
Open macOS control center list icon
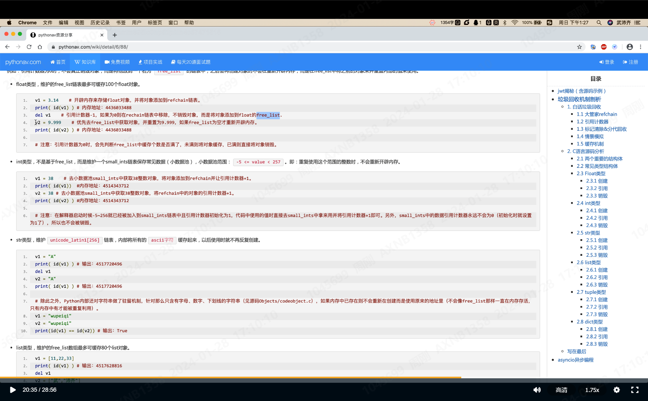pyautogui.click(x=637, y=22)
